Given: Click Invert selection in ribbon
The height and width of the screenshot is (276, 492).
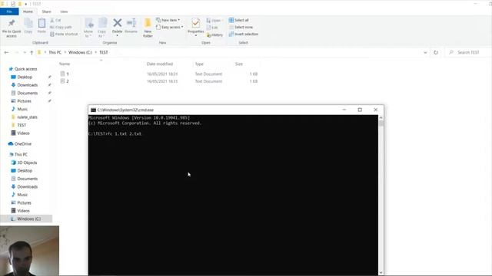Looking at the screenshot, I should [244, 34].
